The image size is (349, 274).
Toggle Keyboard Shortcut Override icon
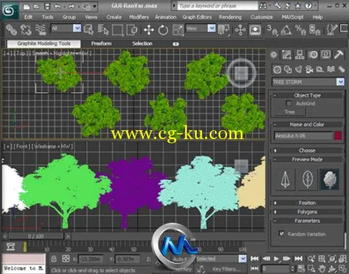pyautogui.click(x=255, y=30)
